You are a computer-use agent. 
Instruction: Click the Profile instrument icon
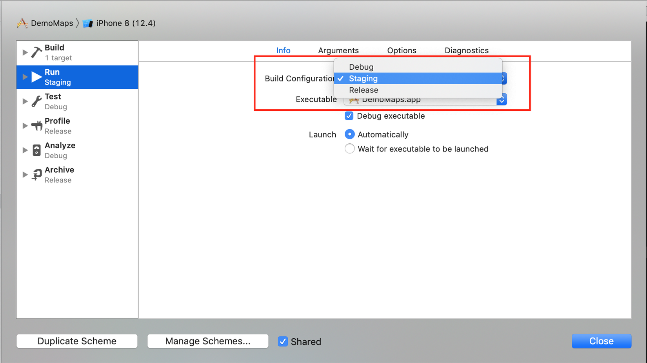pyautogui.click(x=36, y=126)
